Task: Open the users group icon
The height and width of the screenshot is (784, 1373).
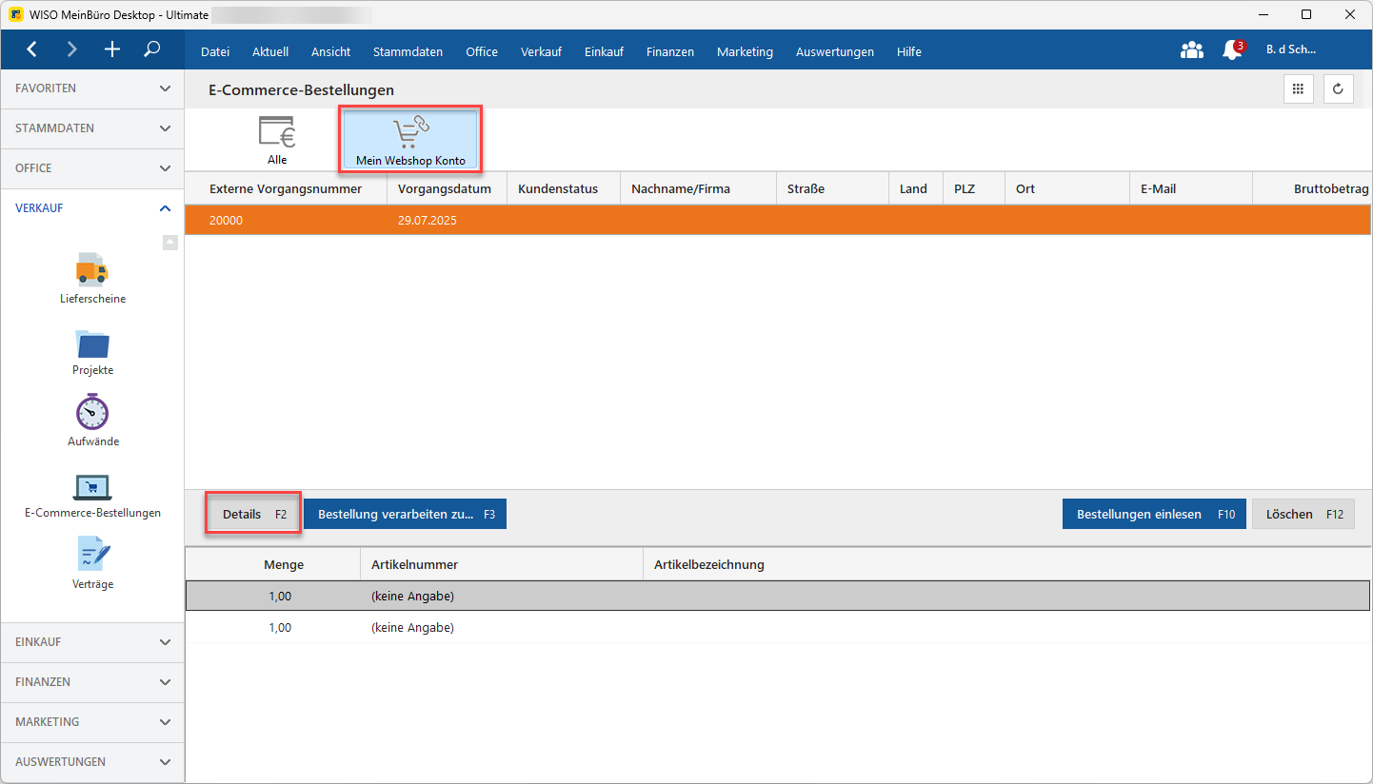Action: coord(1191,50)
